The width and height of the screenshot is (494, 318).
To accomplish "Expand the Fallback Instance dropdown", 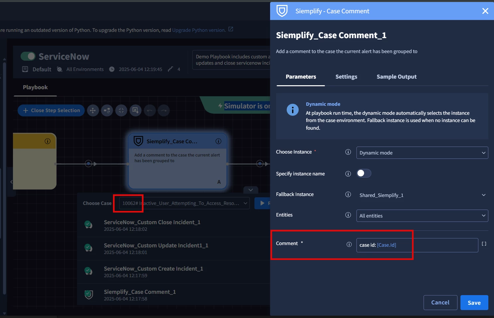I will pos(422,195).
